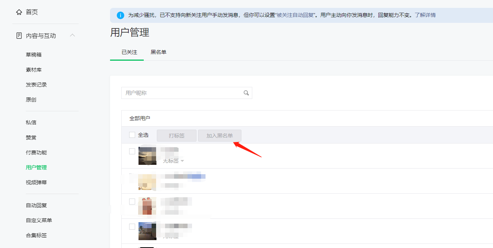Select 用户管理 in the sidebar
Viewport: 493px width, 248px height.
tap(36, 167)
